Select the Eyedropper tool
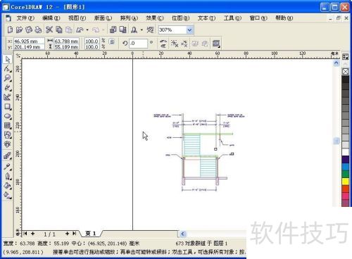 8,167
